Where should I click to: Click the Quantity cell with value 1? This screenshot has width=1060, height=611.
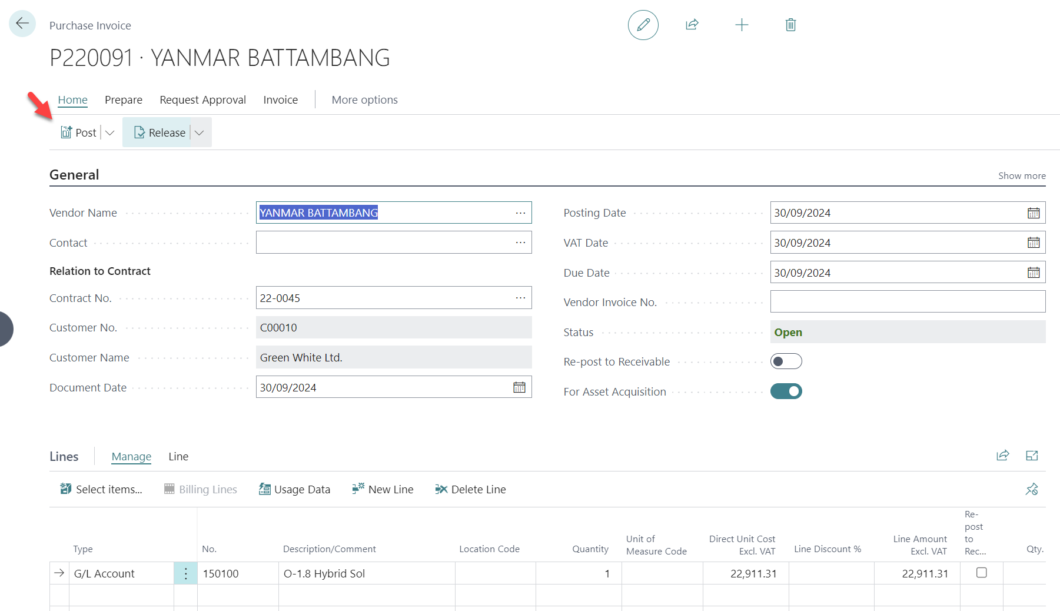click(x=579, y=573)
